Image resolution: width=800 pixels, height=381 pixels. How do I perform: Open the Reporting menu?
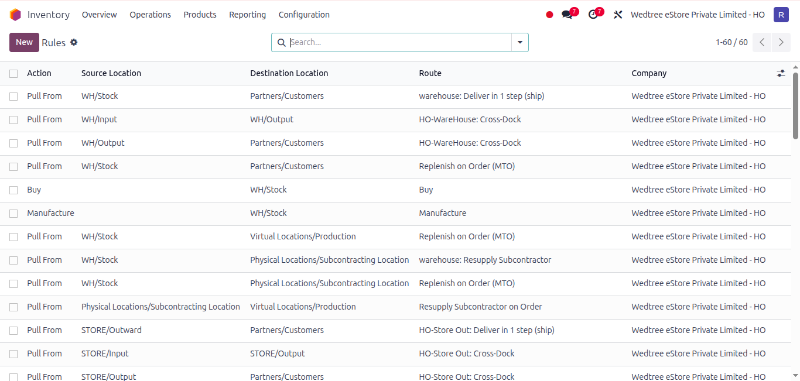248,15
